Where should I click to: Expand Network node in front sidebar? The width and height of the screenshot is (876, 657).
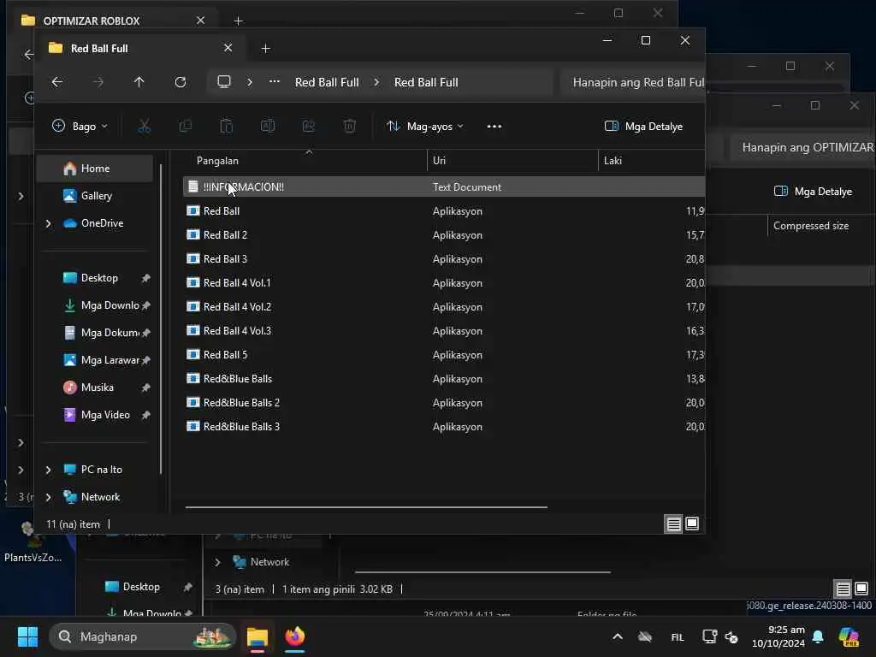coord(49,497)
